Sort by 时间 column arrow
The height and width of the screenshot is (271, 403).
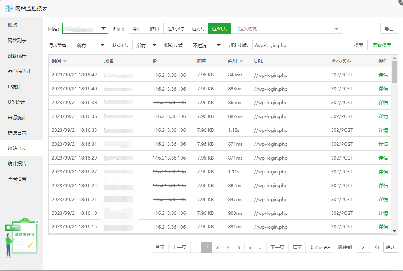click(65, 61)
